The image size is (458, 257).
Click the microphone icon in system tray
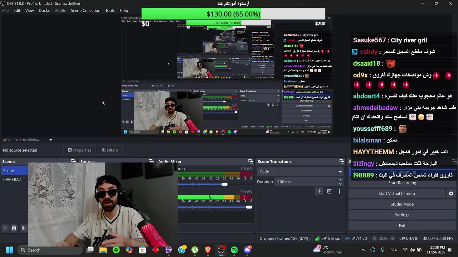[383, 250]
